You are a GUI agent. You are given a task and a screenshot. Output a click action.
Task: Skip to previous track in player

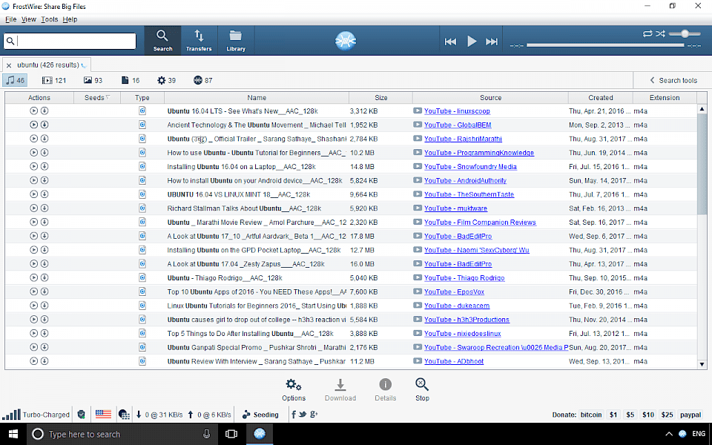coord(450,42)
